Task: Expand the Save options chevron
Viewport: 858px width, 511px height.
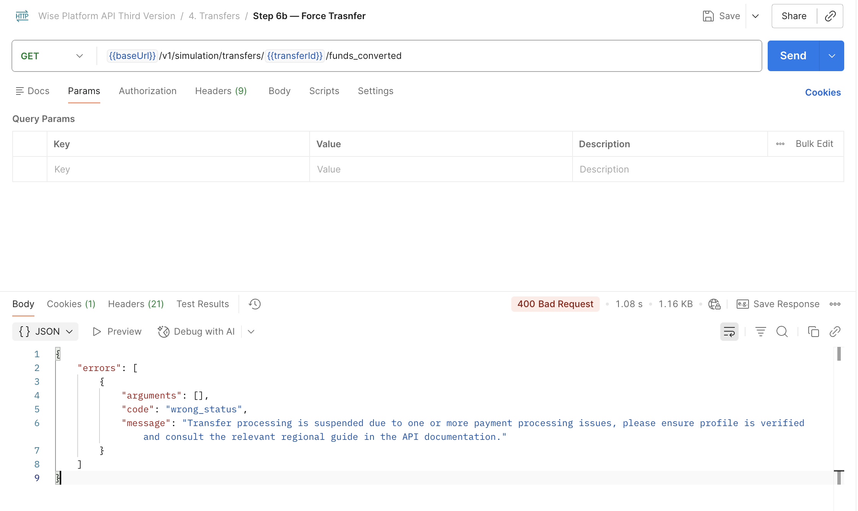Action: pyautogui.click(x=755, y=16)
